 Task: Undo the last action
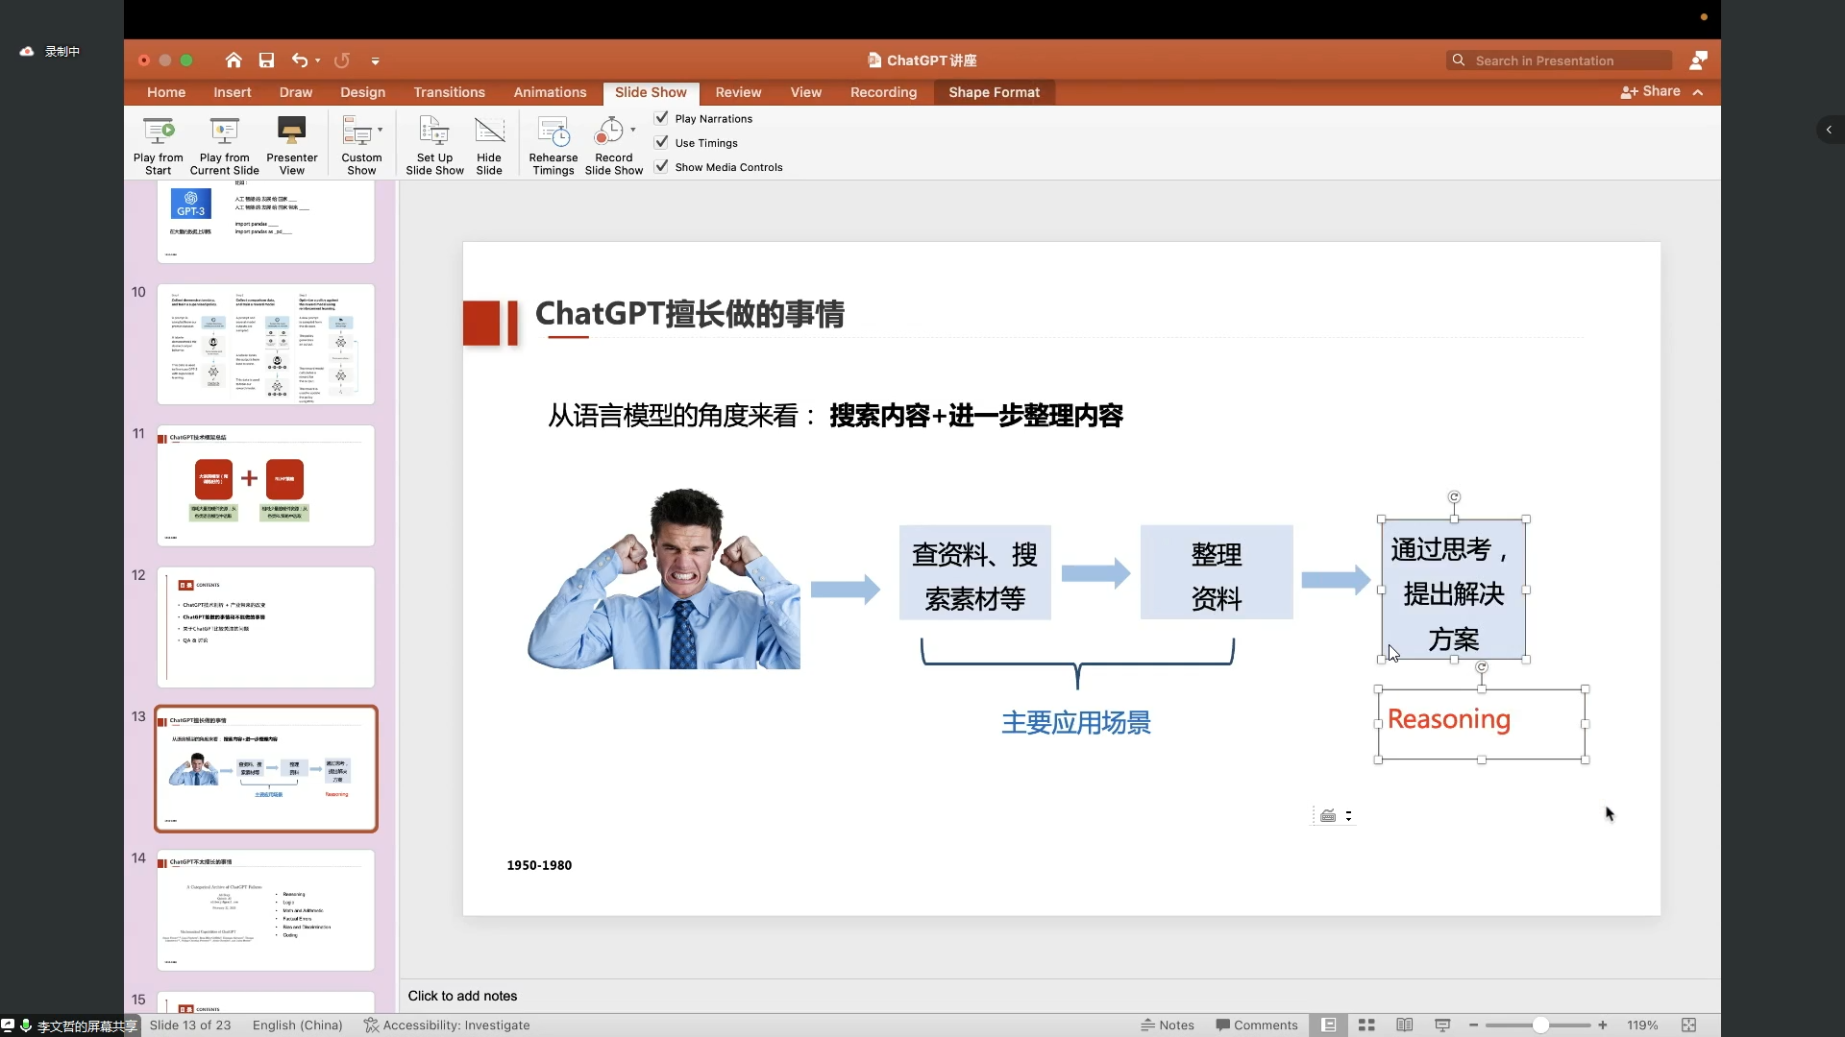click(300, 60)
